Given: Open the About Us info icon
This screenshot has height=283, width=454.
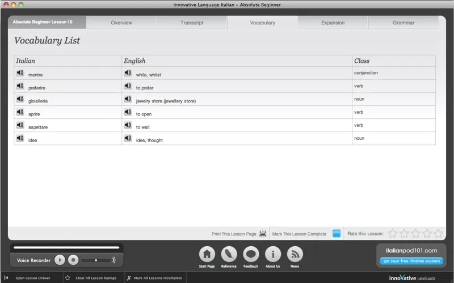Looking at the screenshot, I should pyautogui.click(x=273, y=254).
